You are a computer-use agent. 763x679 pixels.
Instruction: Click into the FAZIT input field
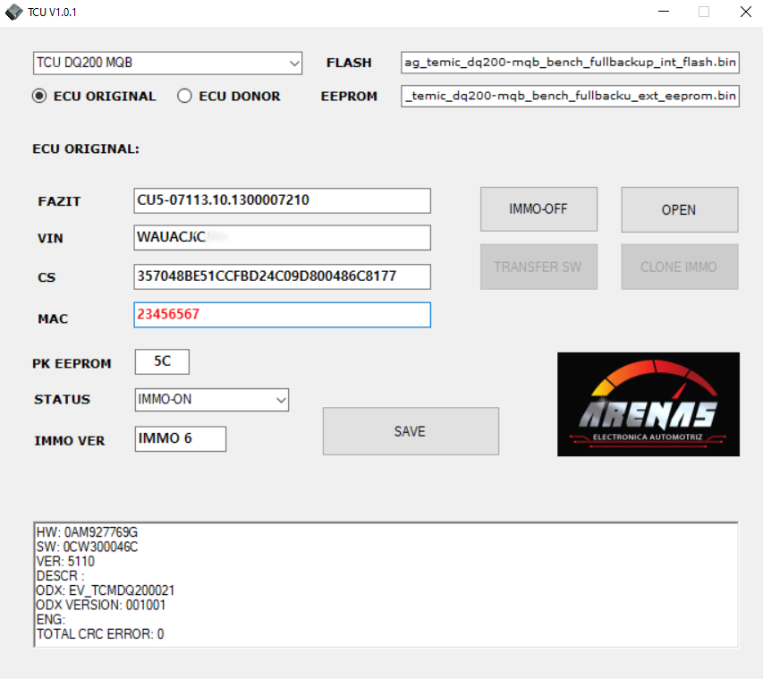click(282, 200)
